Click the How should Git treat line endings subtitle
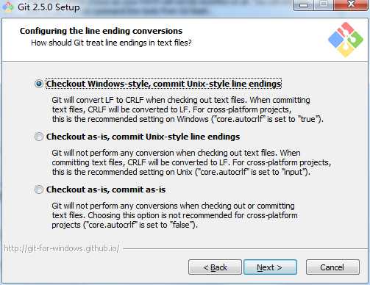Screen dimensions: 370x285 tap(111, 43)
